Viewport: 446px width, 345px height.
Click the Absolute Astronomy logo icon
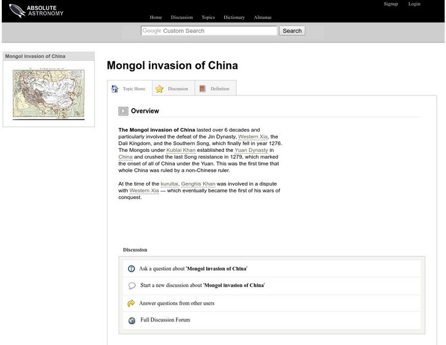click(17, 10)
